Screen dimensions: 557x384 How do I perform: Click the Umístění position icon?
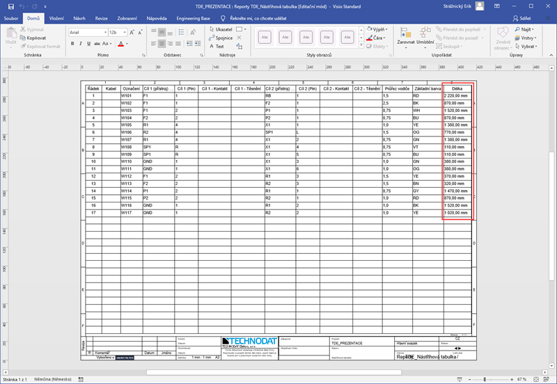click(425, 35)
